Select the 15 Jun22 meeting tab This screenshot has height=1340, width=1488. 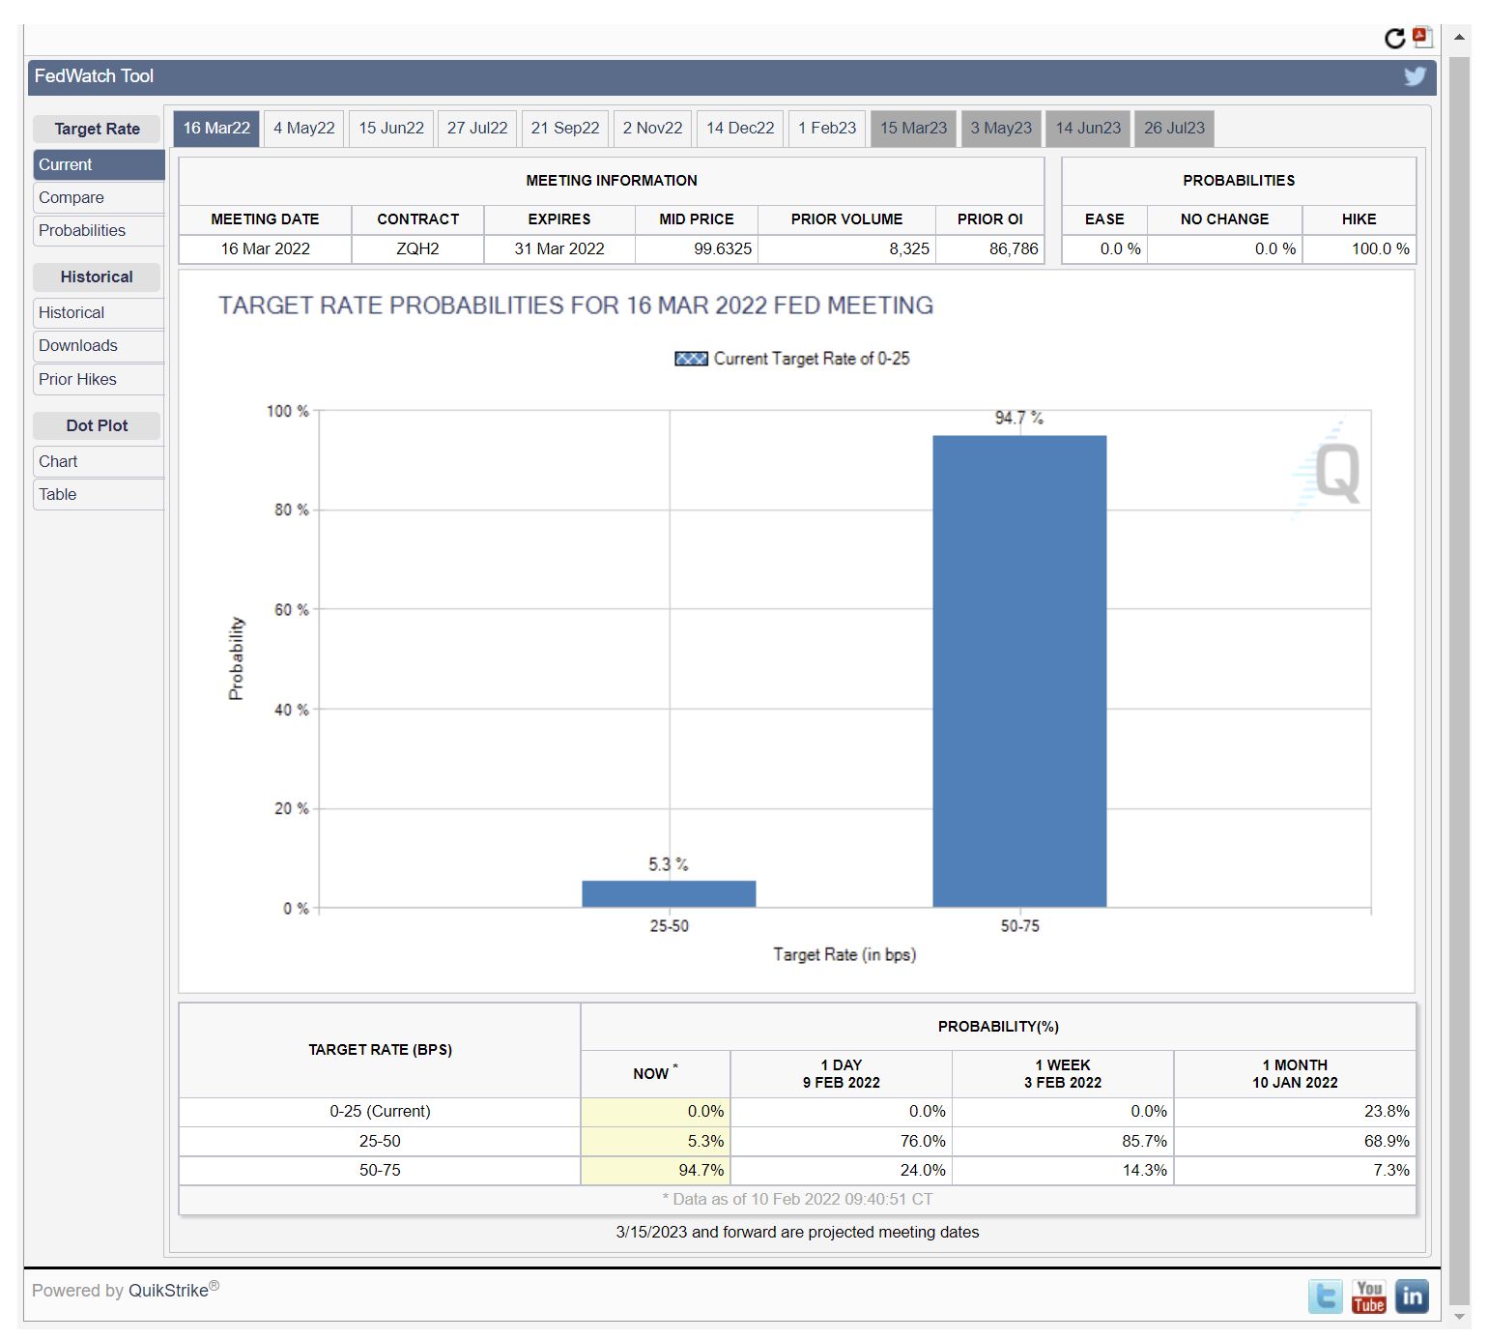point(391,129)
